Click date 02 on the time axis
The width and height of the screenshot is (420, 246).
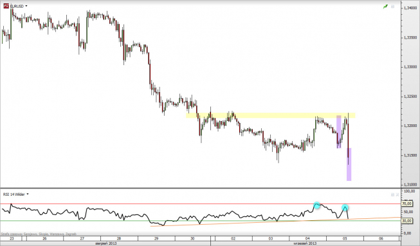(233, 238)
